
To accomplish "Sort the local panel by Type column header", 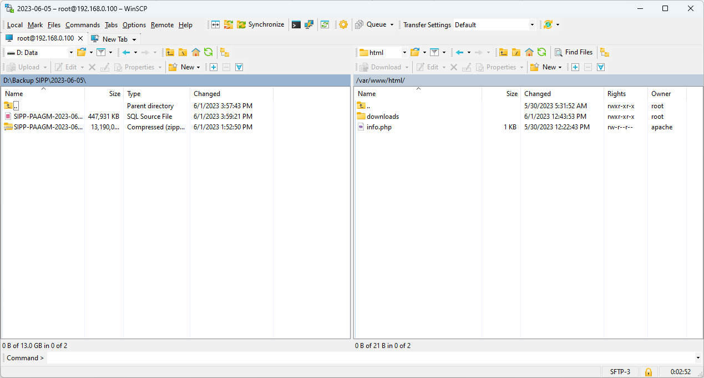I will pos(156,94).
